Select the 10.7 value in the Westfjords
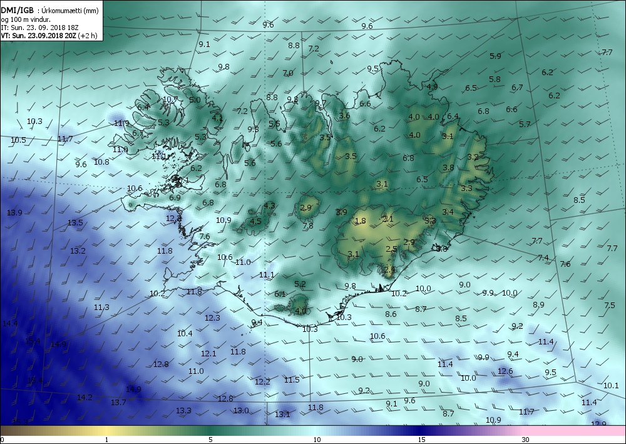This screenshot has height=444, width=626. [x=170, y=99]
